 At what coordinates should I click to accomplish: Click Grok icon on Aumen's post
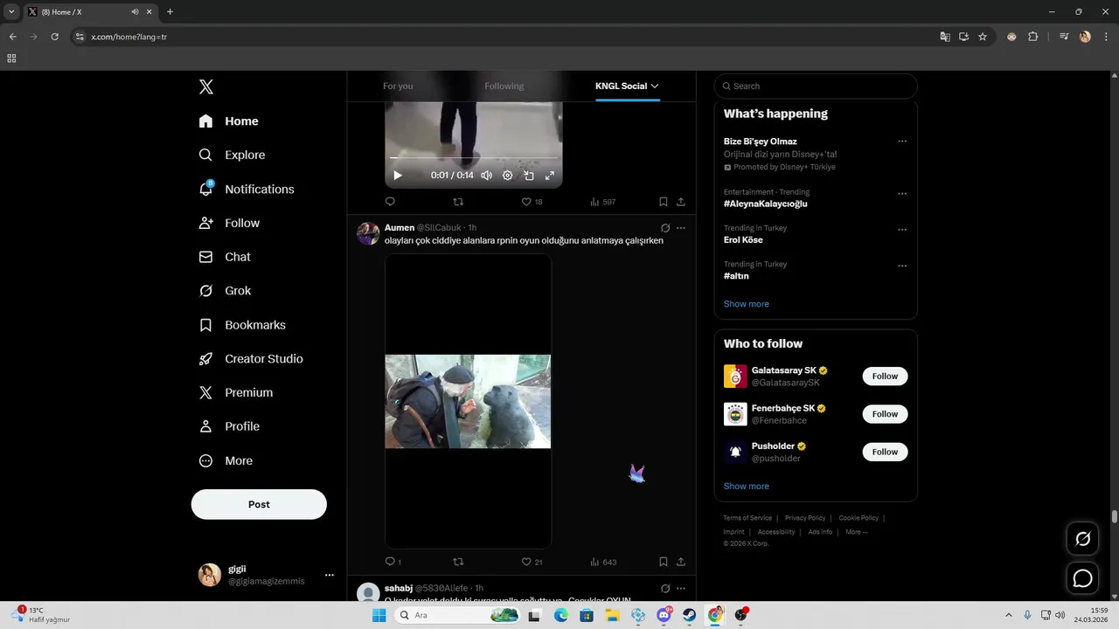[x=665, y=228]
